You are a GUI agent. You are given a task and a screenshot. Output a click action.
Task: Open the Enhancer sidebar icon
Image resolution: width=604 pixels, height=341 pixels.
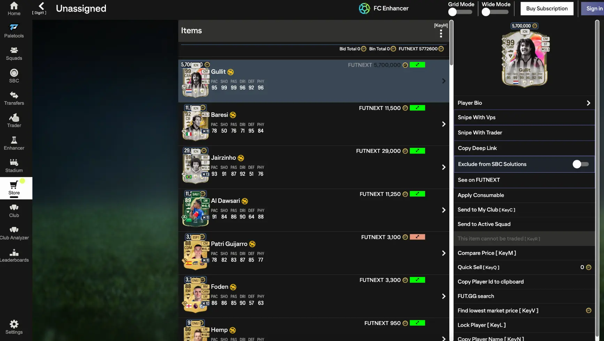pyautogui.click(x=14, y=140)
